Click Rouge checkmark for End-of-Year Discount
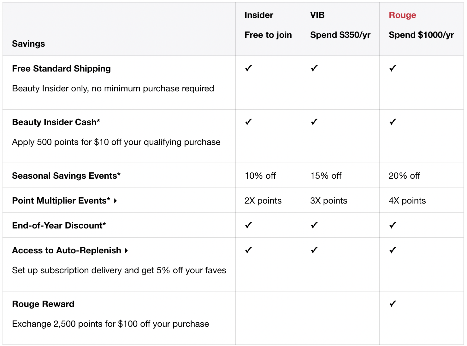467x346 pixels. [393, 225]
